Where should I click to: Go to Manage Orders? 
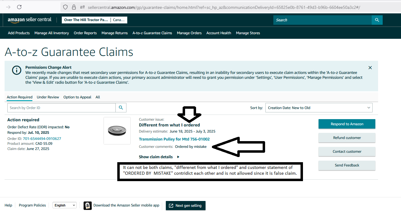pyautogui.click(x=189, y=33)
